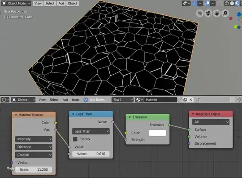Open the node editor Add menu
The height and width of the screenshot is (178, 242).
point(65,100)
